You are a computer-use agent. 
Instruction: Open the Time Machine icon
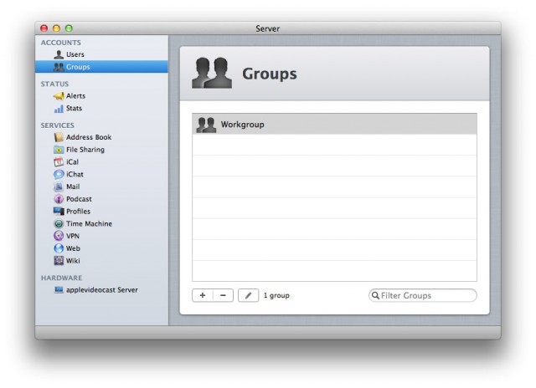(59, 224)
